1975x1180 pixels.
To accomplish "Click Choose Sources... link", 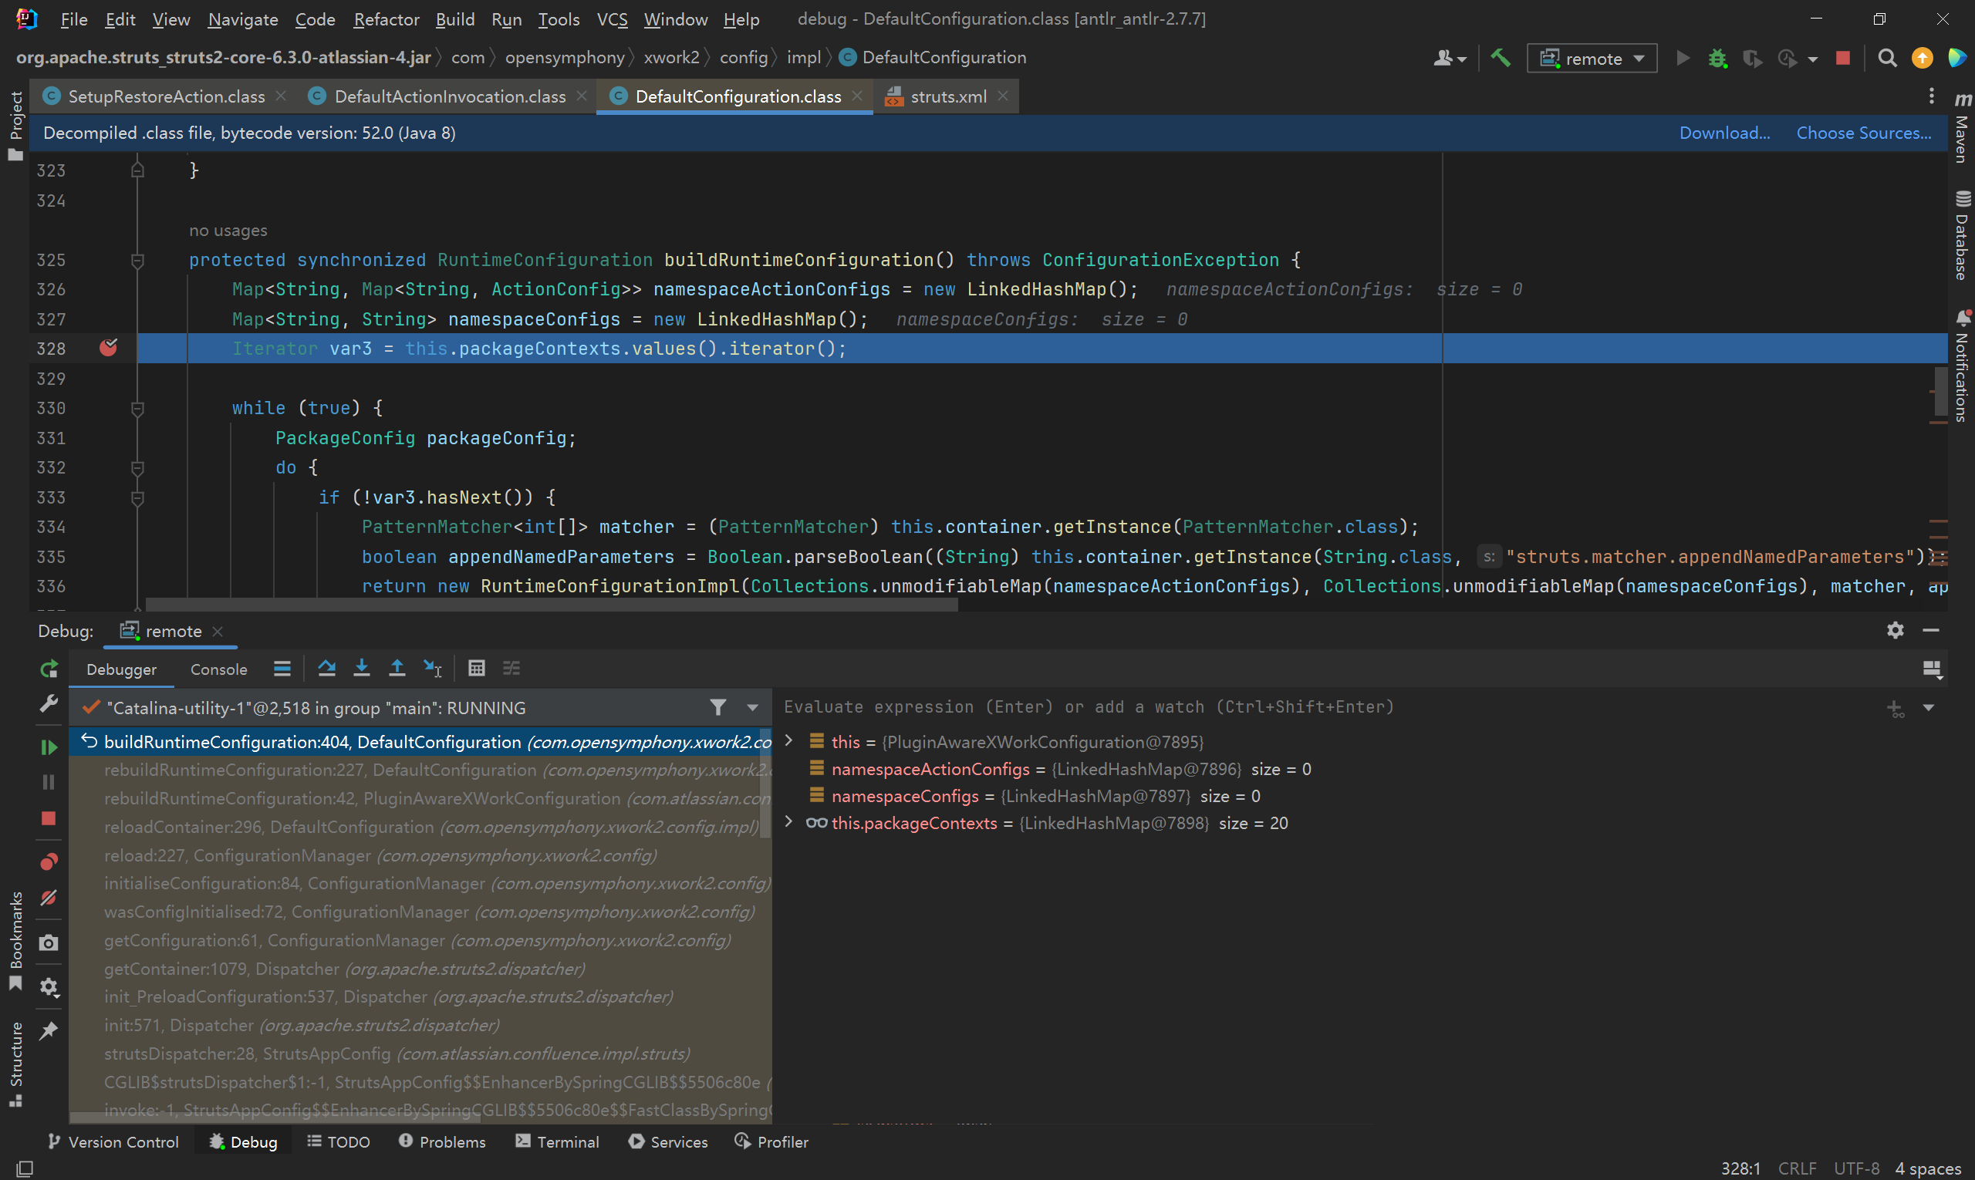I will click(x=1864, y=133).
